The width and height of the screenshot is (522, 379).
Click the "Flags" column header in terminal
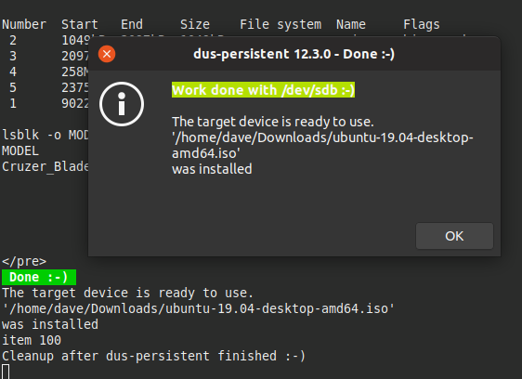coord(422,24)
